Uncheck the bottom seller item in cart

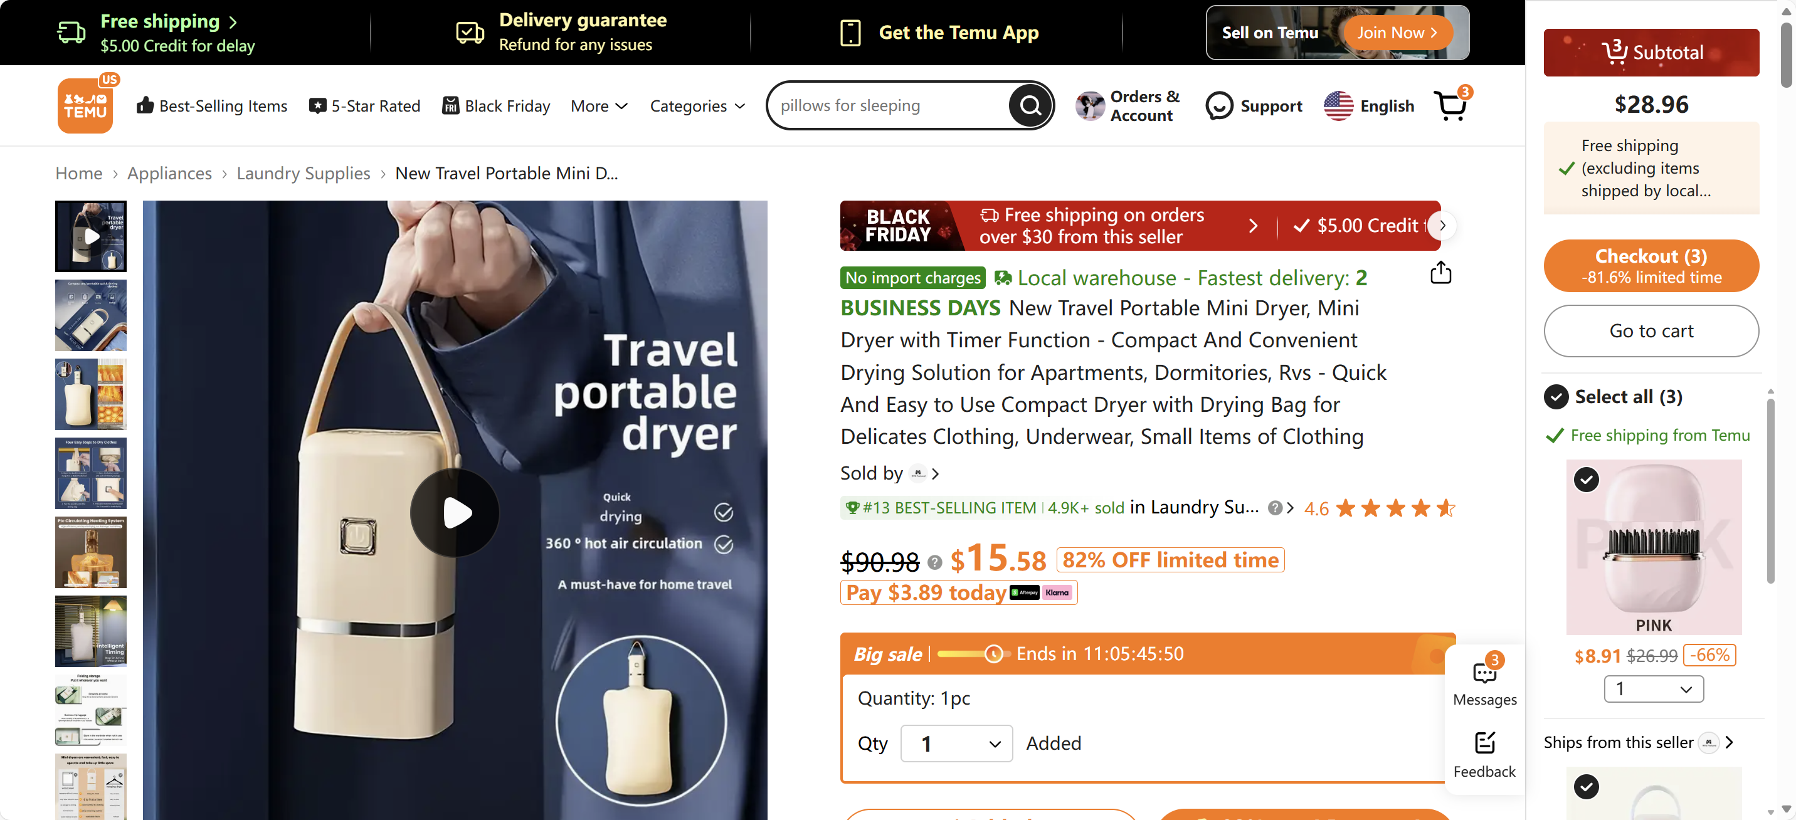(x=1586, y=787)
